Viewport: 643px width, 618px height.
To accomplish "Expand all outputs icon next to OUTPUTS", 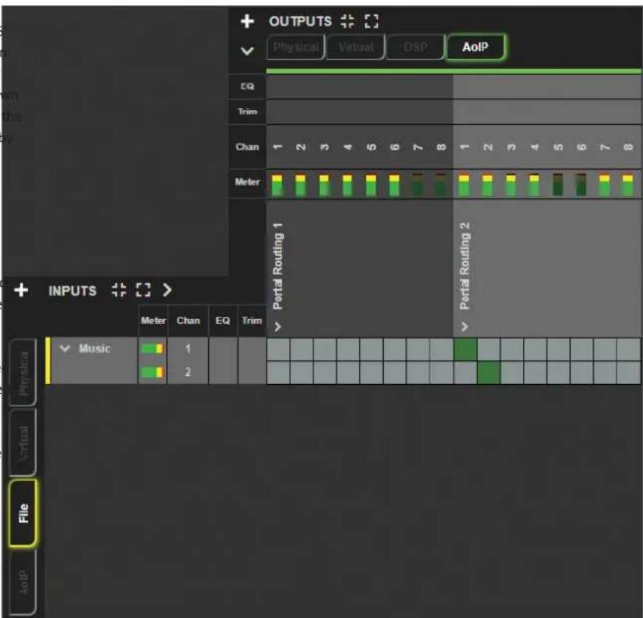I will pyautogui.click(x=372, y=21).
